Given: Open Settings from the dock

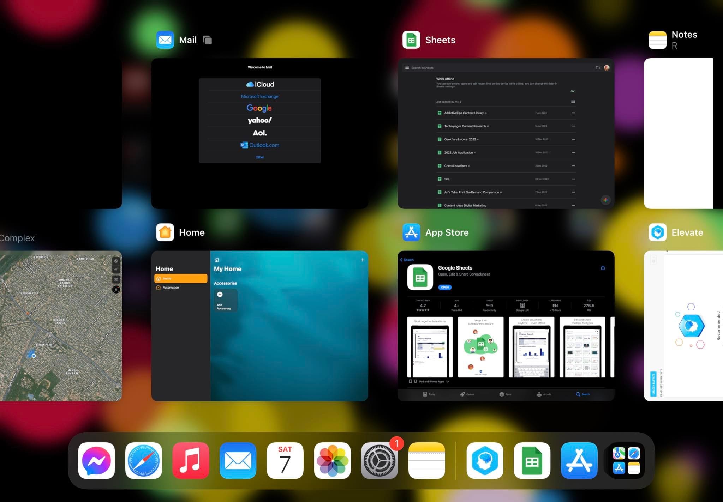Looking at the screenshot, I should [380, 460].
